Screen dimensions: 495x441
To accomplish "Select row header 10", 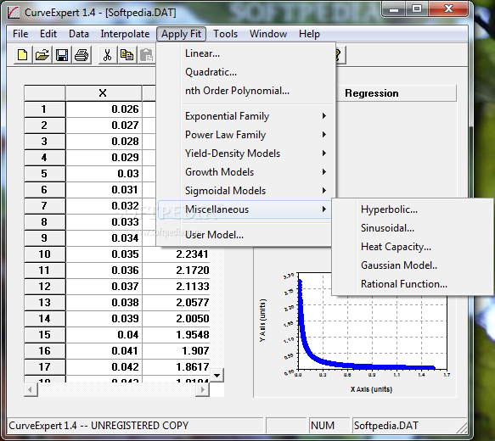I will [44, 254].
